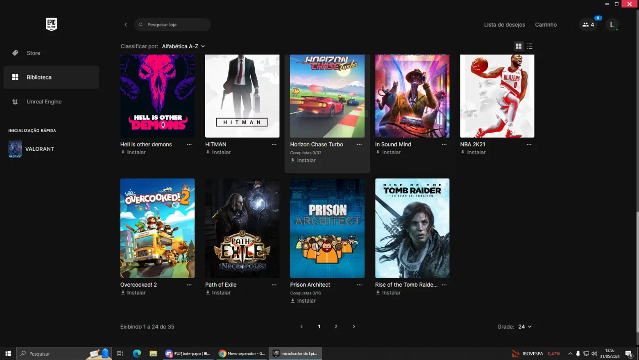This screenshot has height=360, width=639.
Task: Switch to list view
Action: (530, 46)
